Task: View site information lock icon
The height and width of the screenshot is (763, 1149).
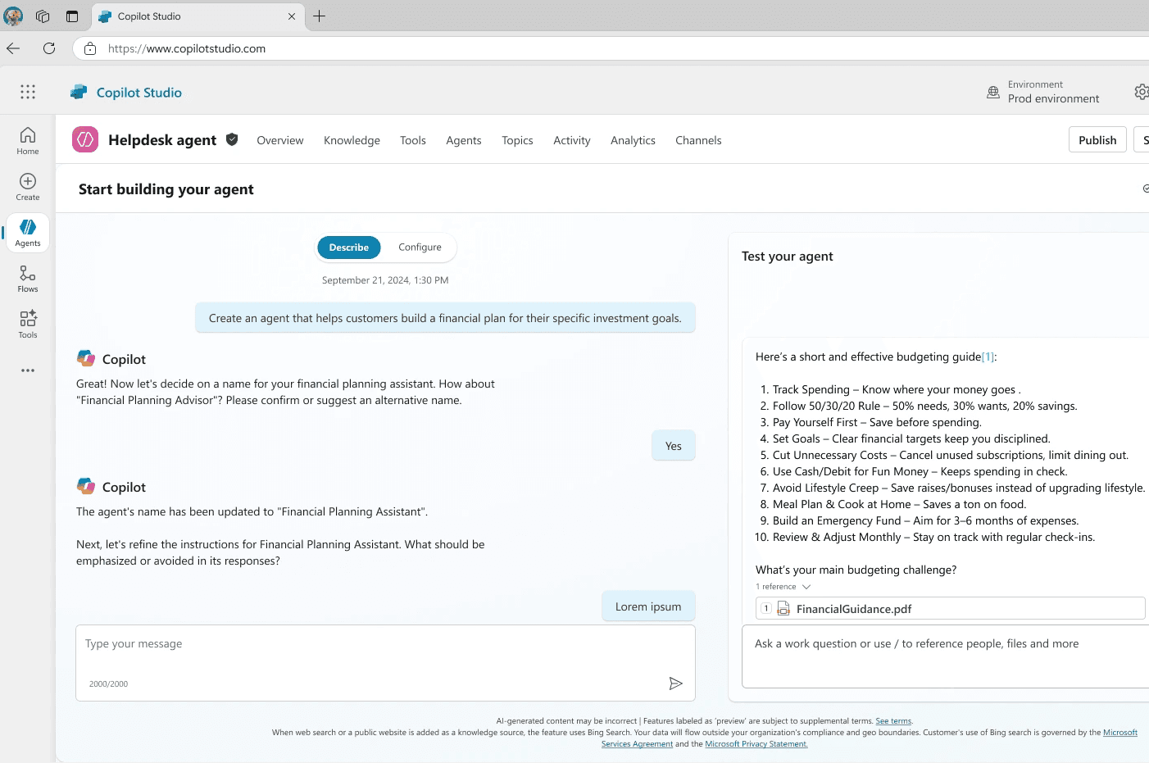Action: 90,48
